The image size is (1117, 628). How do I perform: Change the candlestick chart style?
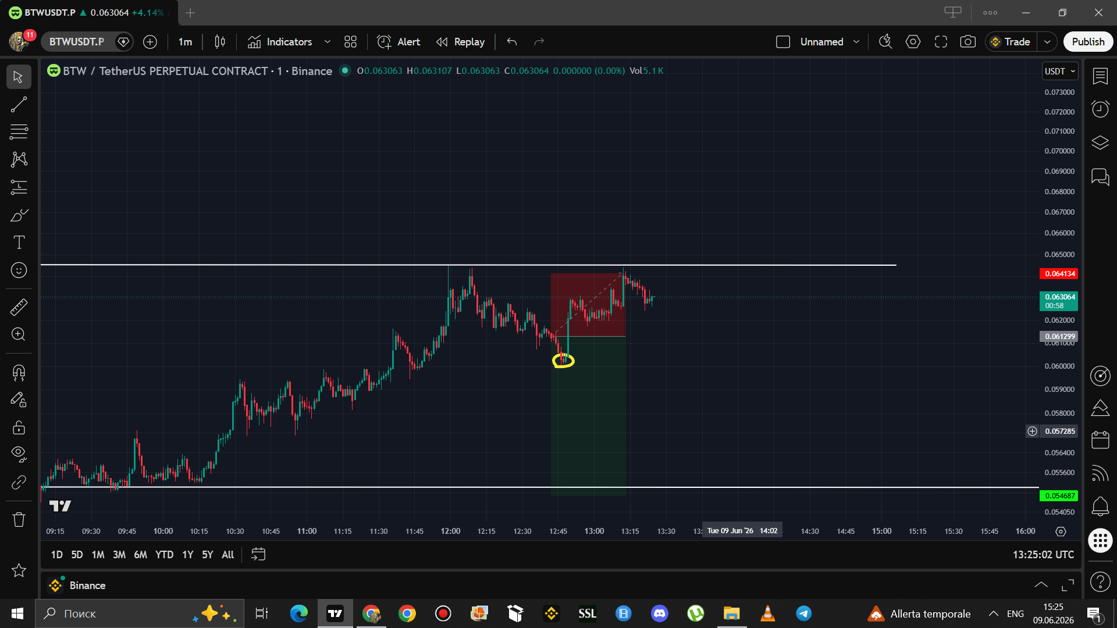[x=220, y=42]
